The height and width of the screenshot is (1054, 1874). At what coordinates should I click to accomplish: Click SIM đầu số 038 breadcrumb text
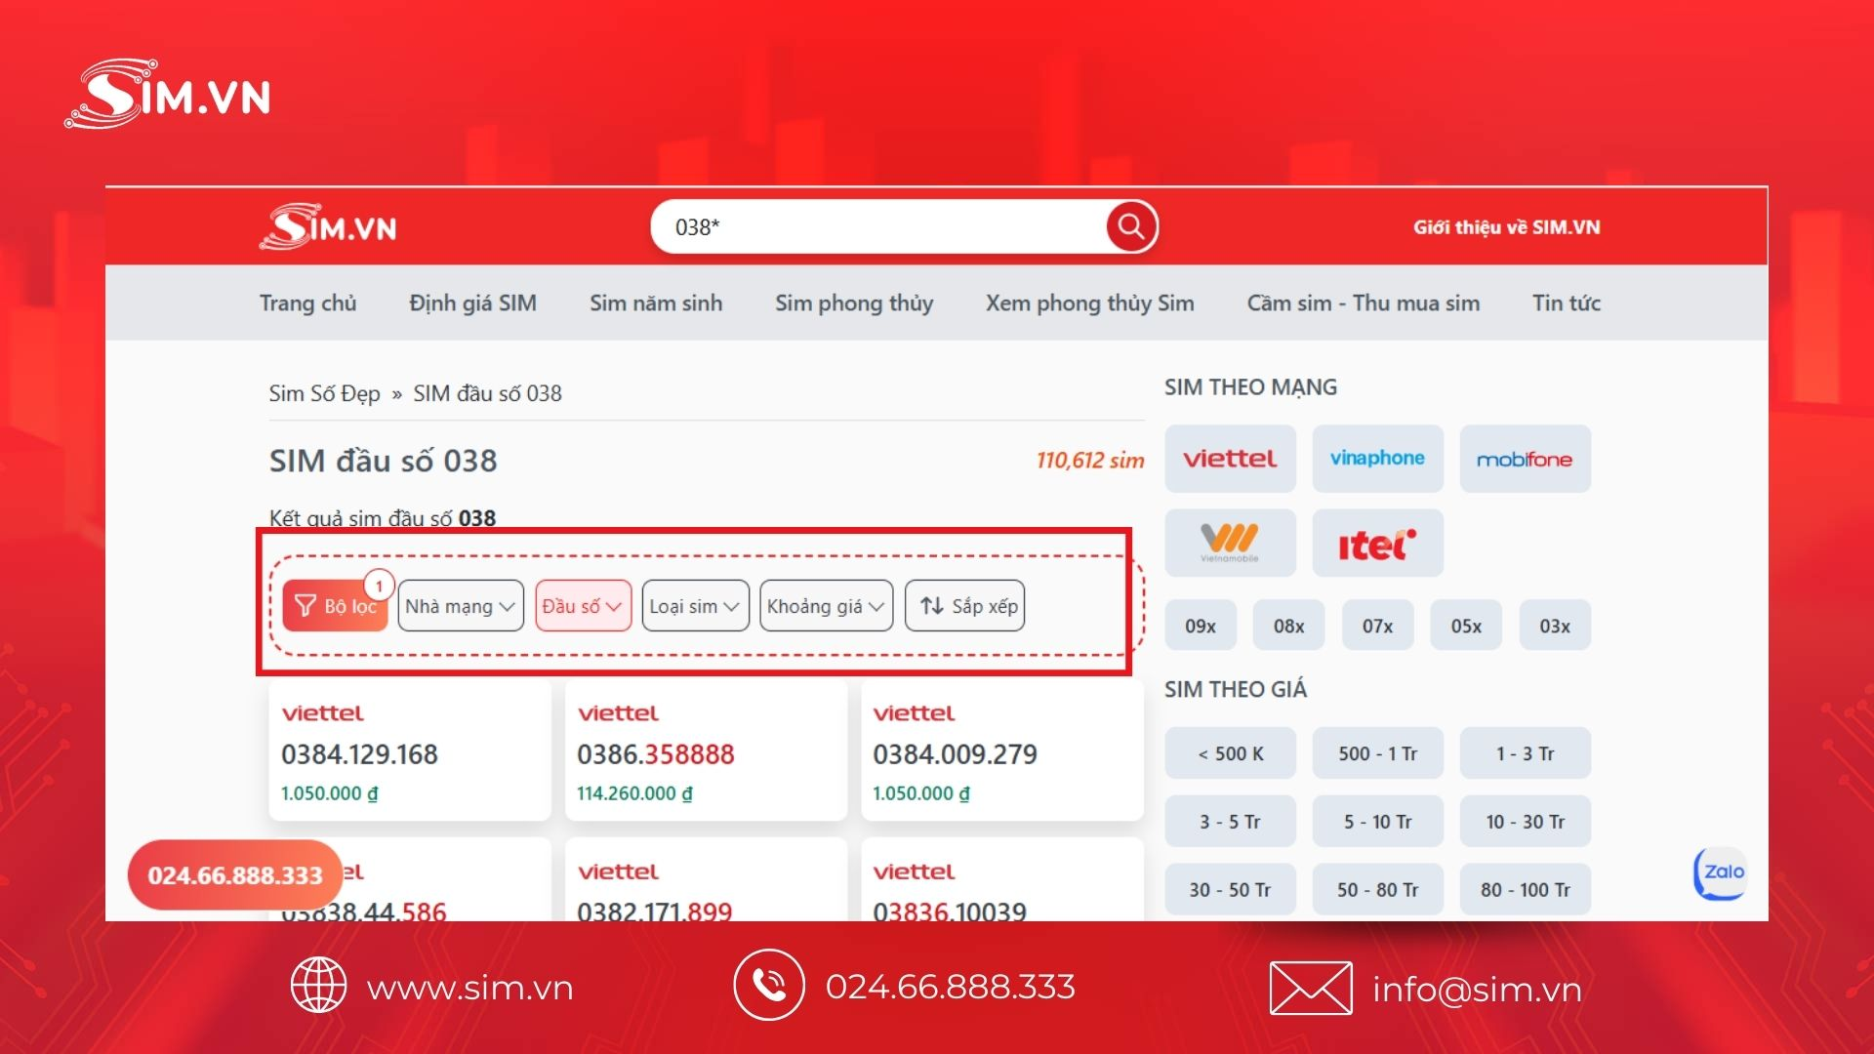coord(487,393)
